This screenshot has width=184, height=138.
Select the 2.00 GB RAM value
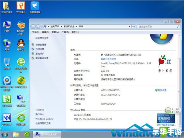pyautogui.click(x=105, y=71)
